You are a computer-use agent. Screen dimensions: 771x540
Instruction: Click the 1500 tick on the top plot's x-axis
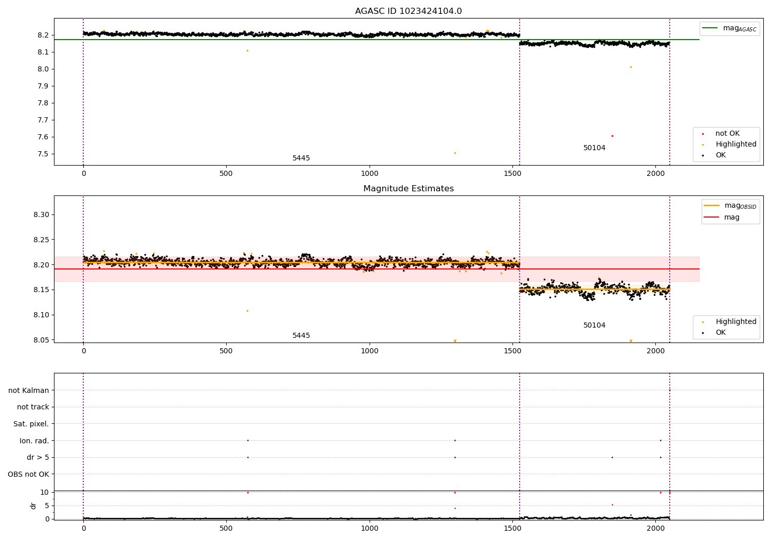pos(512,174)
